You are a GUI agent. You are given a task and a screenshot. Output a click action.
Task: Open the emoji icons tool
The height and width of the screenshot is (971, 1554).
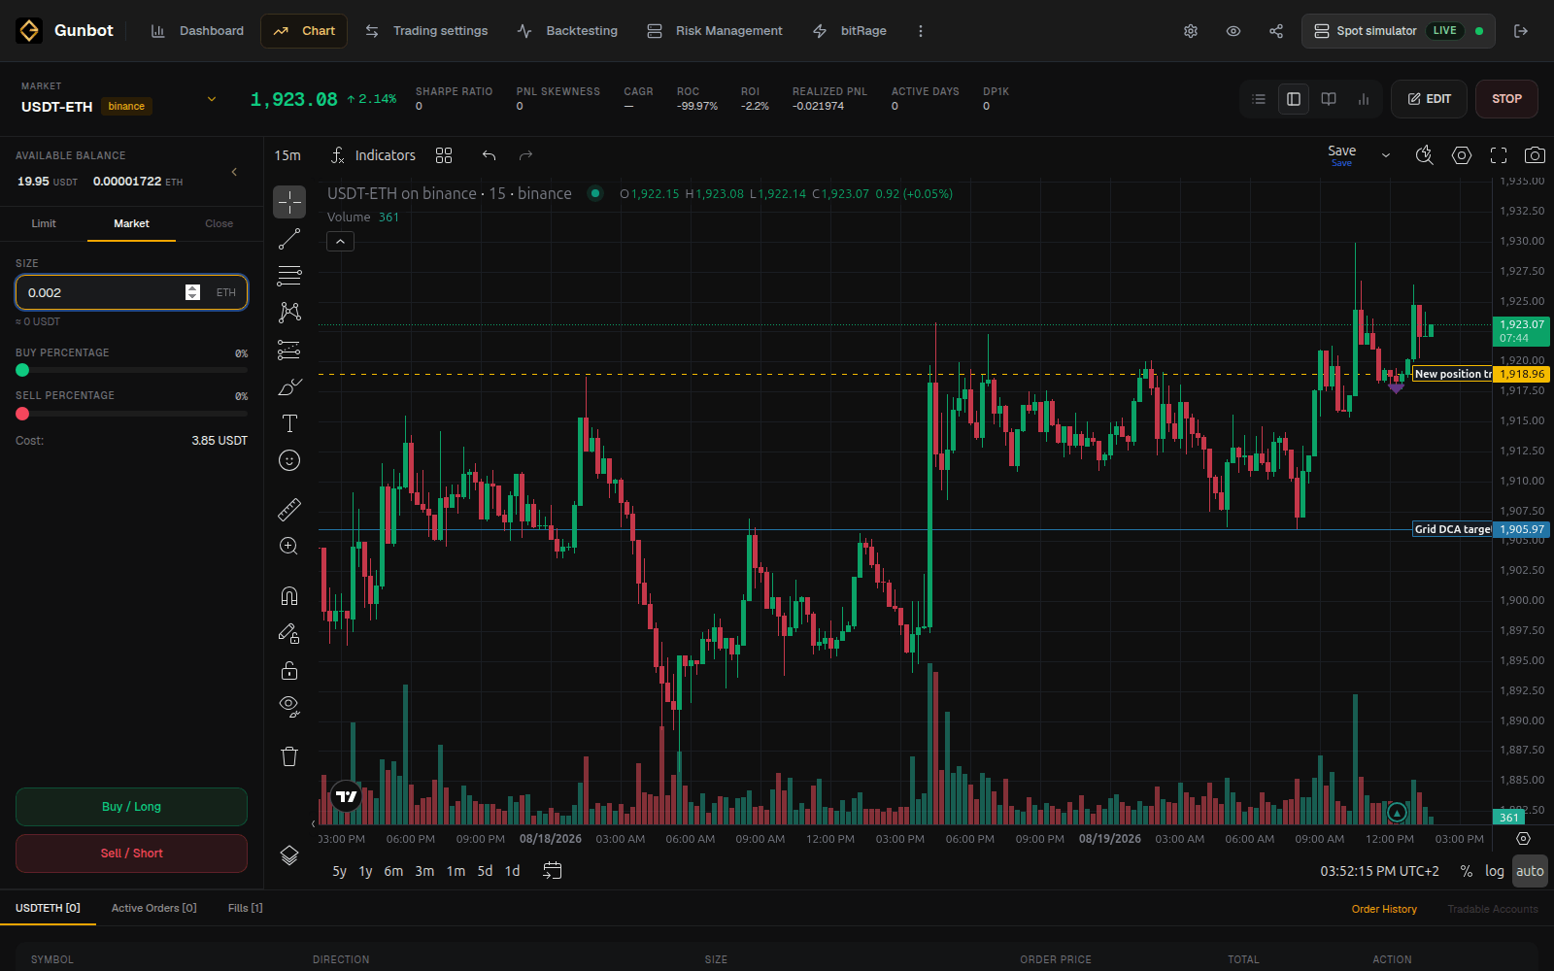pos(289,460)
